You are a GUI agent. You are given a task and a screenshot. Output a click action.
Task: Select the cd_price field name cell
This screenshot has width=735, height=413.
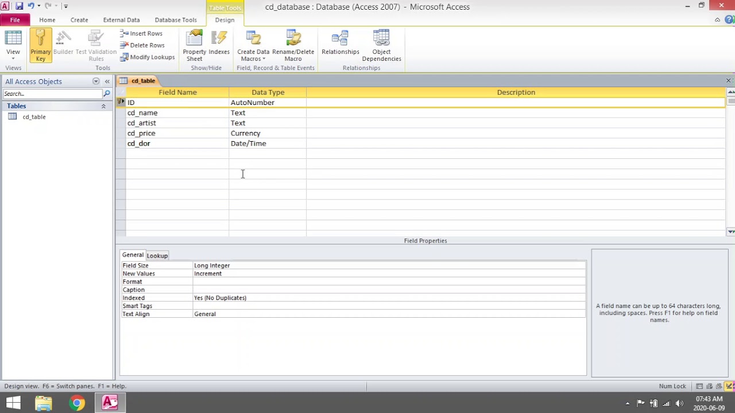[177, 134]
